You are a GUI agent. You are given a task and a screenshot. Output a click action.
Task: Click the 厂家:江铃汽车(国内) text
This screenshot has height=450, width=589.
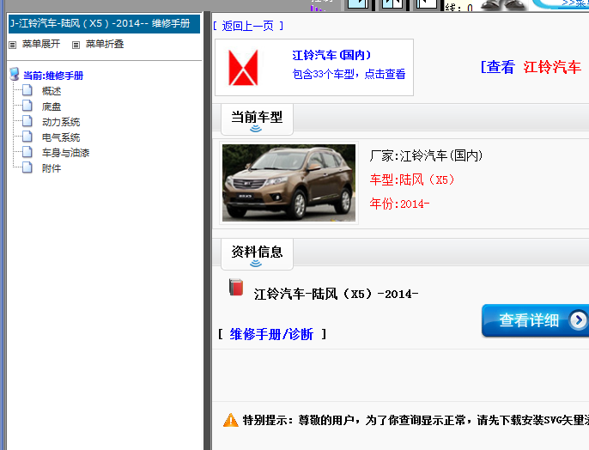click(426, 155)
